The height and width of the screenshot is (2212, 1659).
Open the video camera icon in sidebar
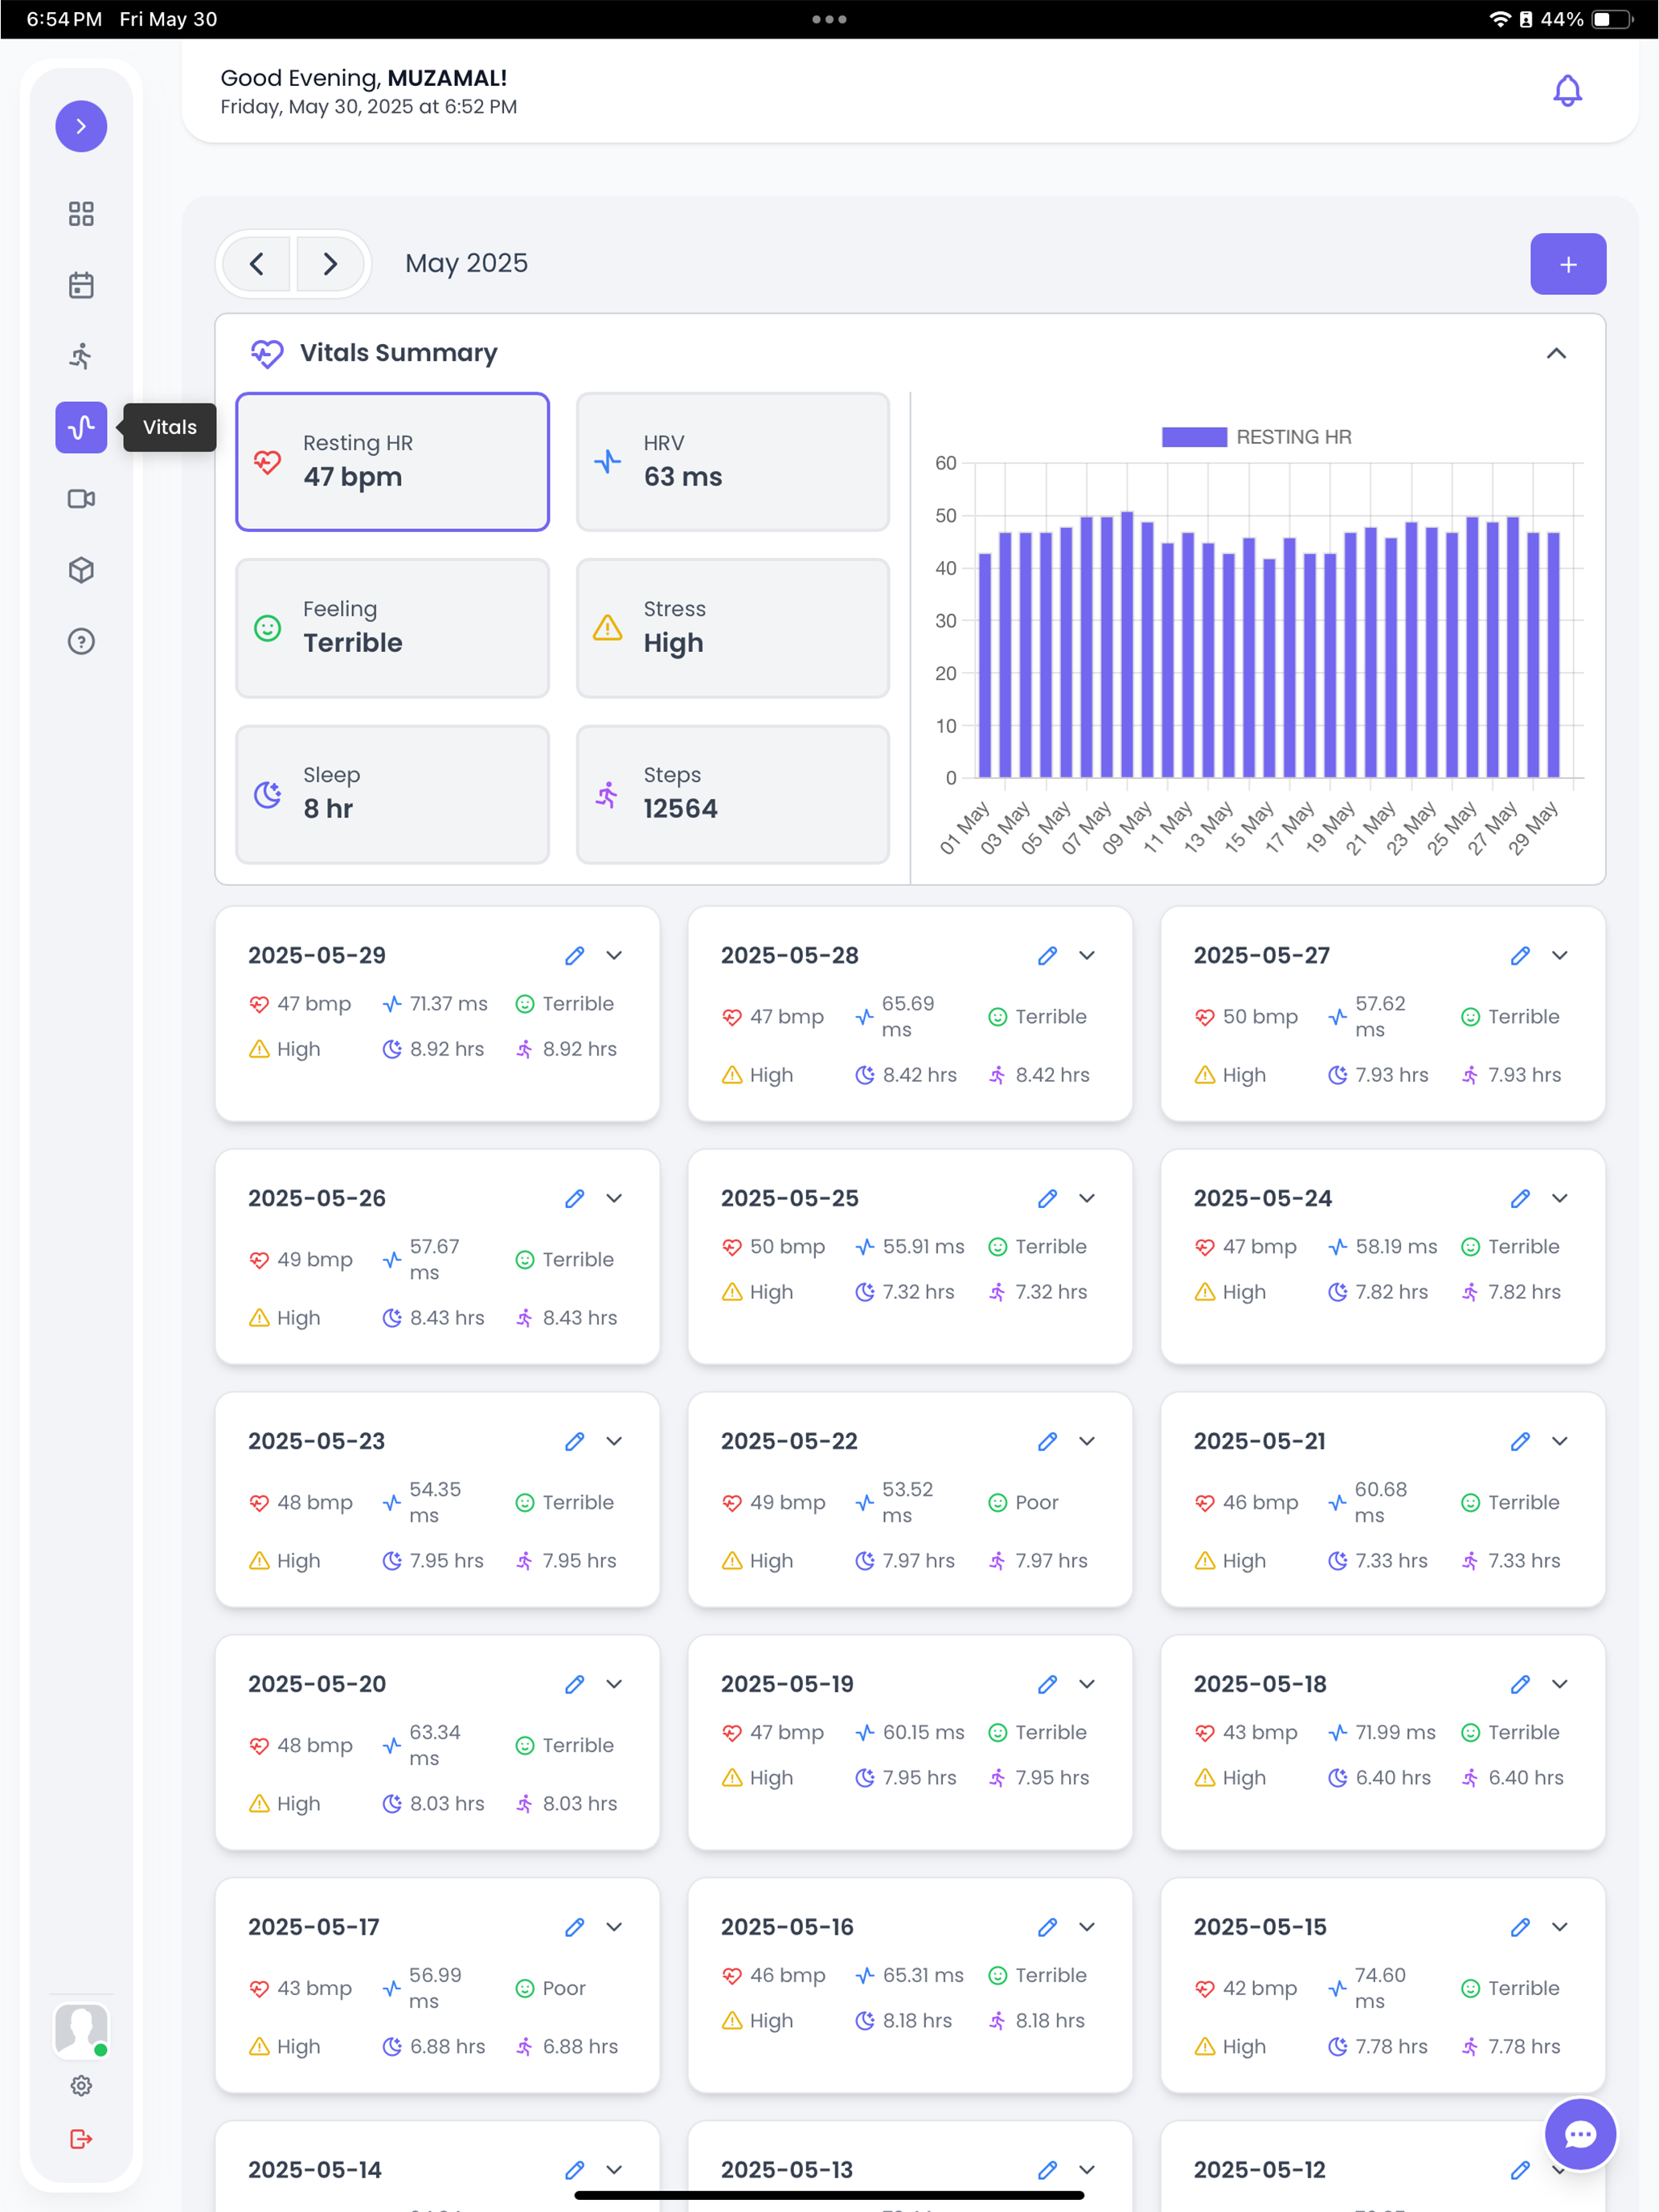(x=81, y=499)
